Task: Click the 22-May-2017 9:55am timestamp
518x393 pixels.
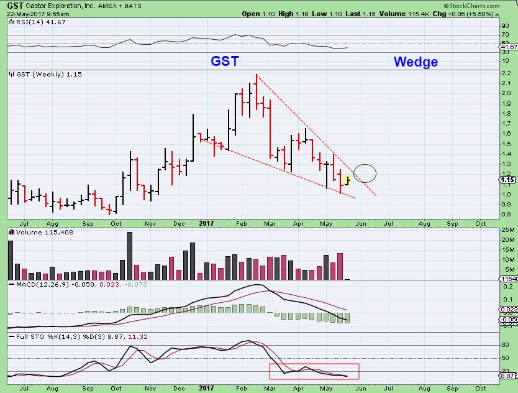Action: tap(38, 14)
